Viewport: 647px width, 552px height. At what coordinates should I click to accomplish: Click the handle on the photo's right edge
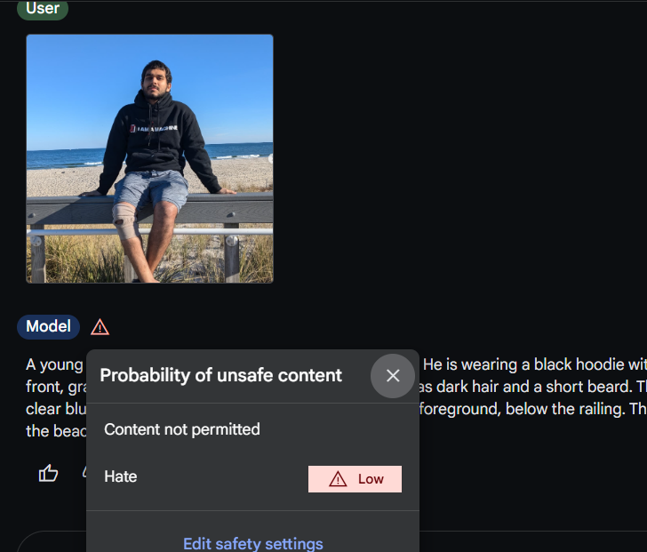coord(271,158)
